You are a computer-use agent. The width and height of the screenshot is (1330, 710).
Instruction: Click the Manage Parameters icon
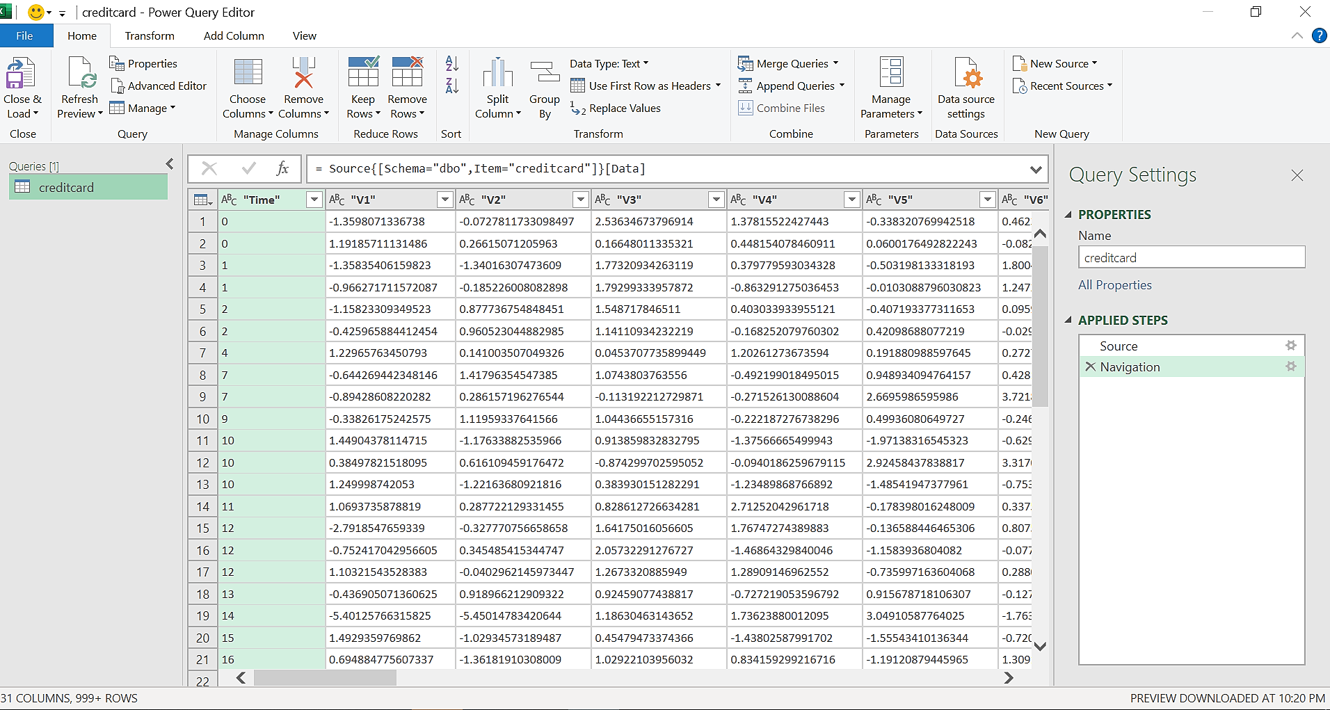point(891,73)
